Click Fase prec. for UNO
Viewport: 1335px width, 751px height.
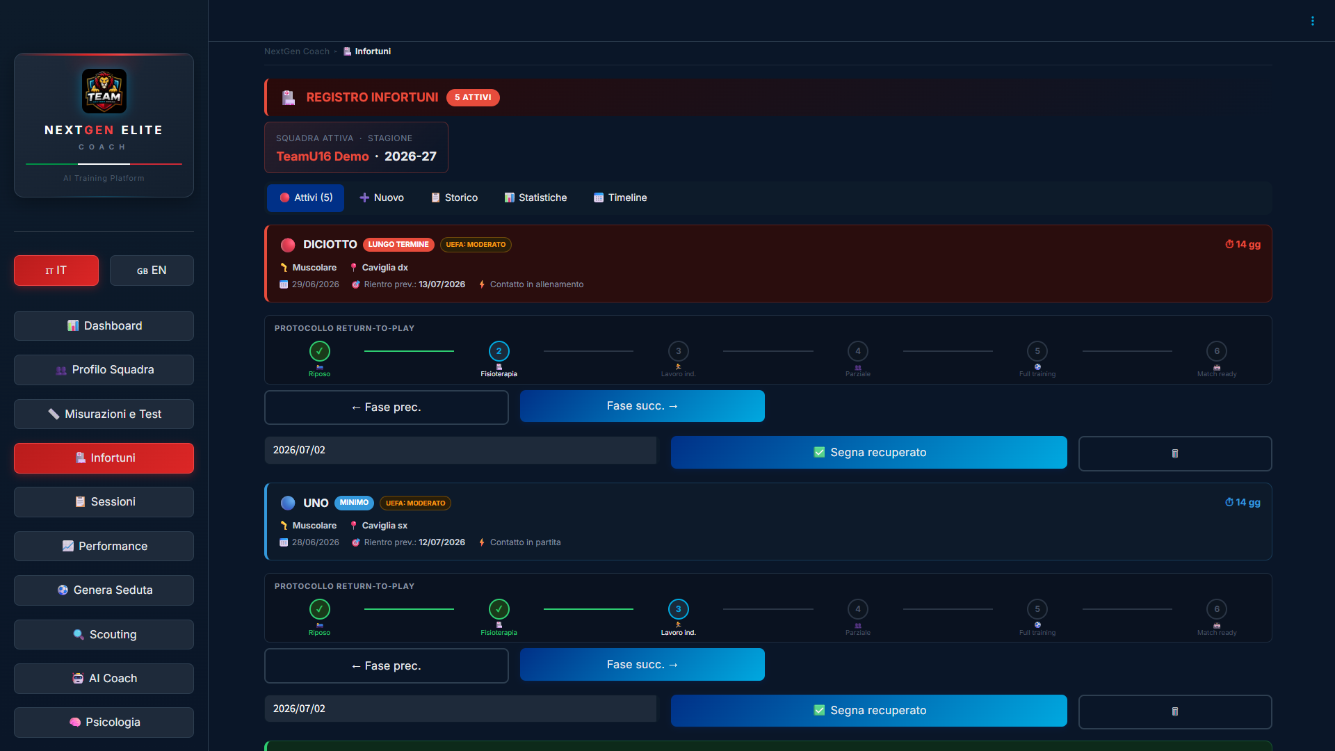387,666
